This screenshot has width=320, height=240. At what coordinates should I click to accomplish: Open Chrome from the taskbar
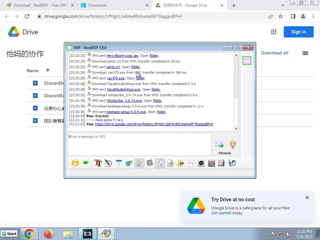[29, 234]
